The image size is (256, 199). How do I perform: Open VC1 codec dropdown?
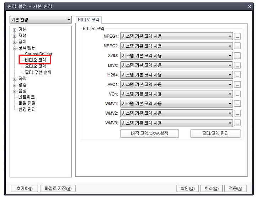pyautogui.click(x=176, y=94)
